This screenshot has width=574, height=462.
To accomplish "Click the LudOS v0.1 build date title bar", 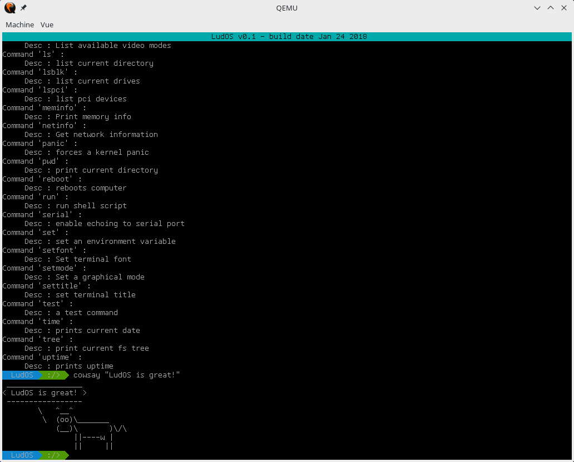I will pos(287,36).
